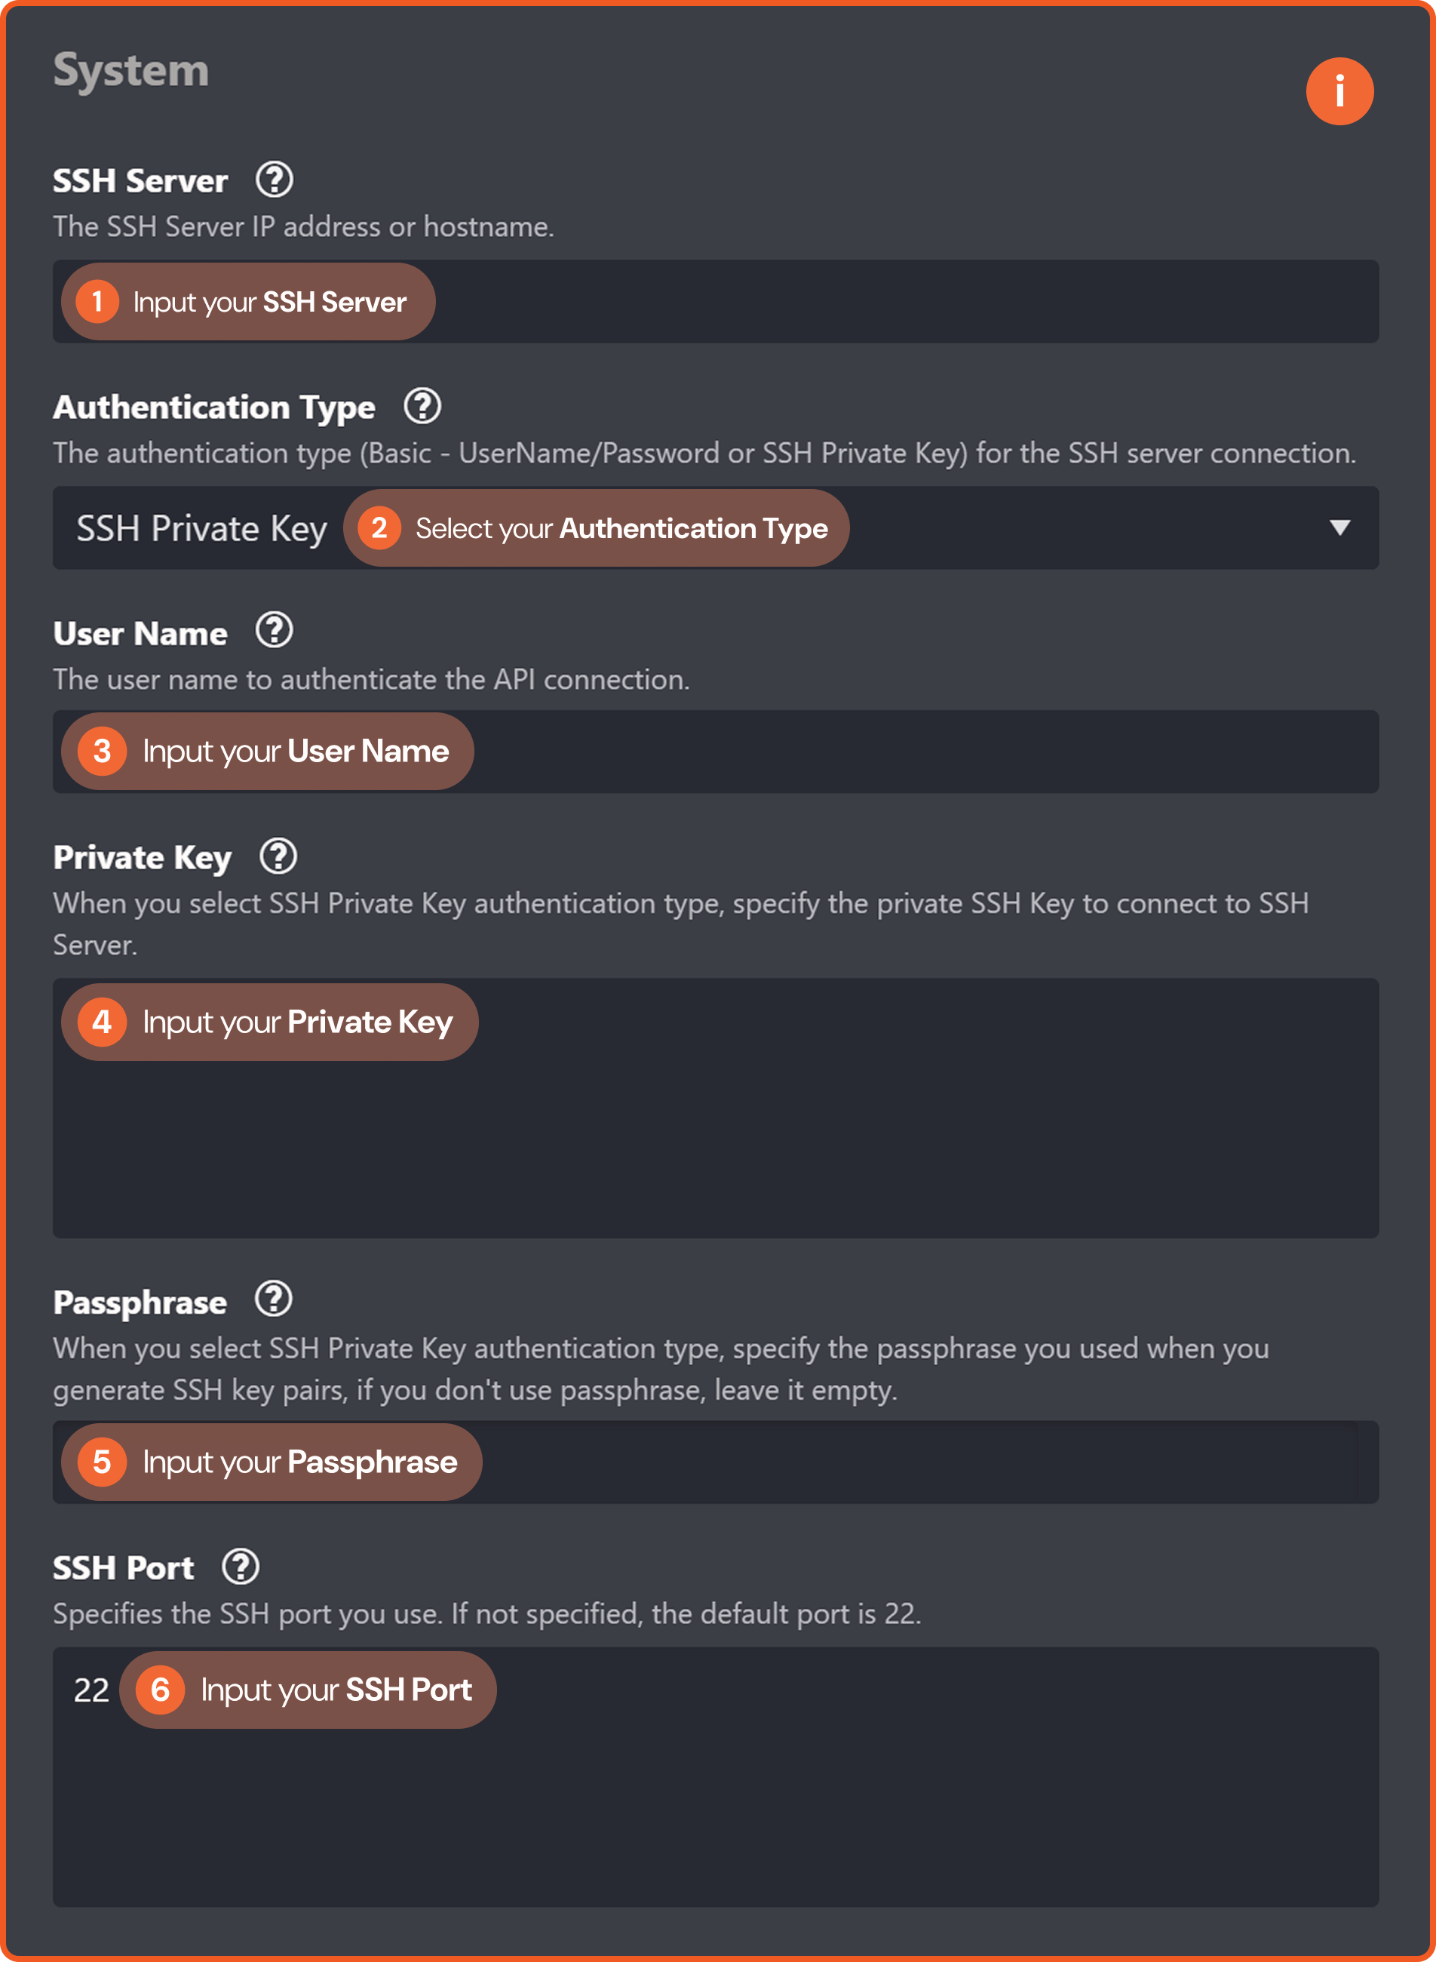Viewport: 1436px width, 1962px height.
Task: Click the Passphrase input field
Action: point(716,1462)
